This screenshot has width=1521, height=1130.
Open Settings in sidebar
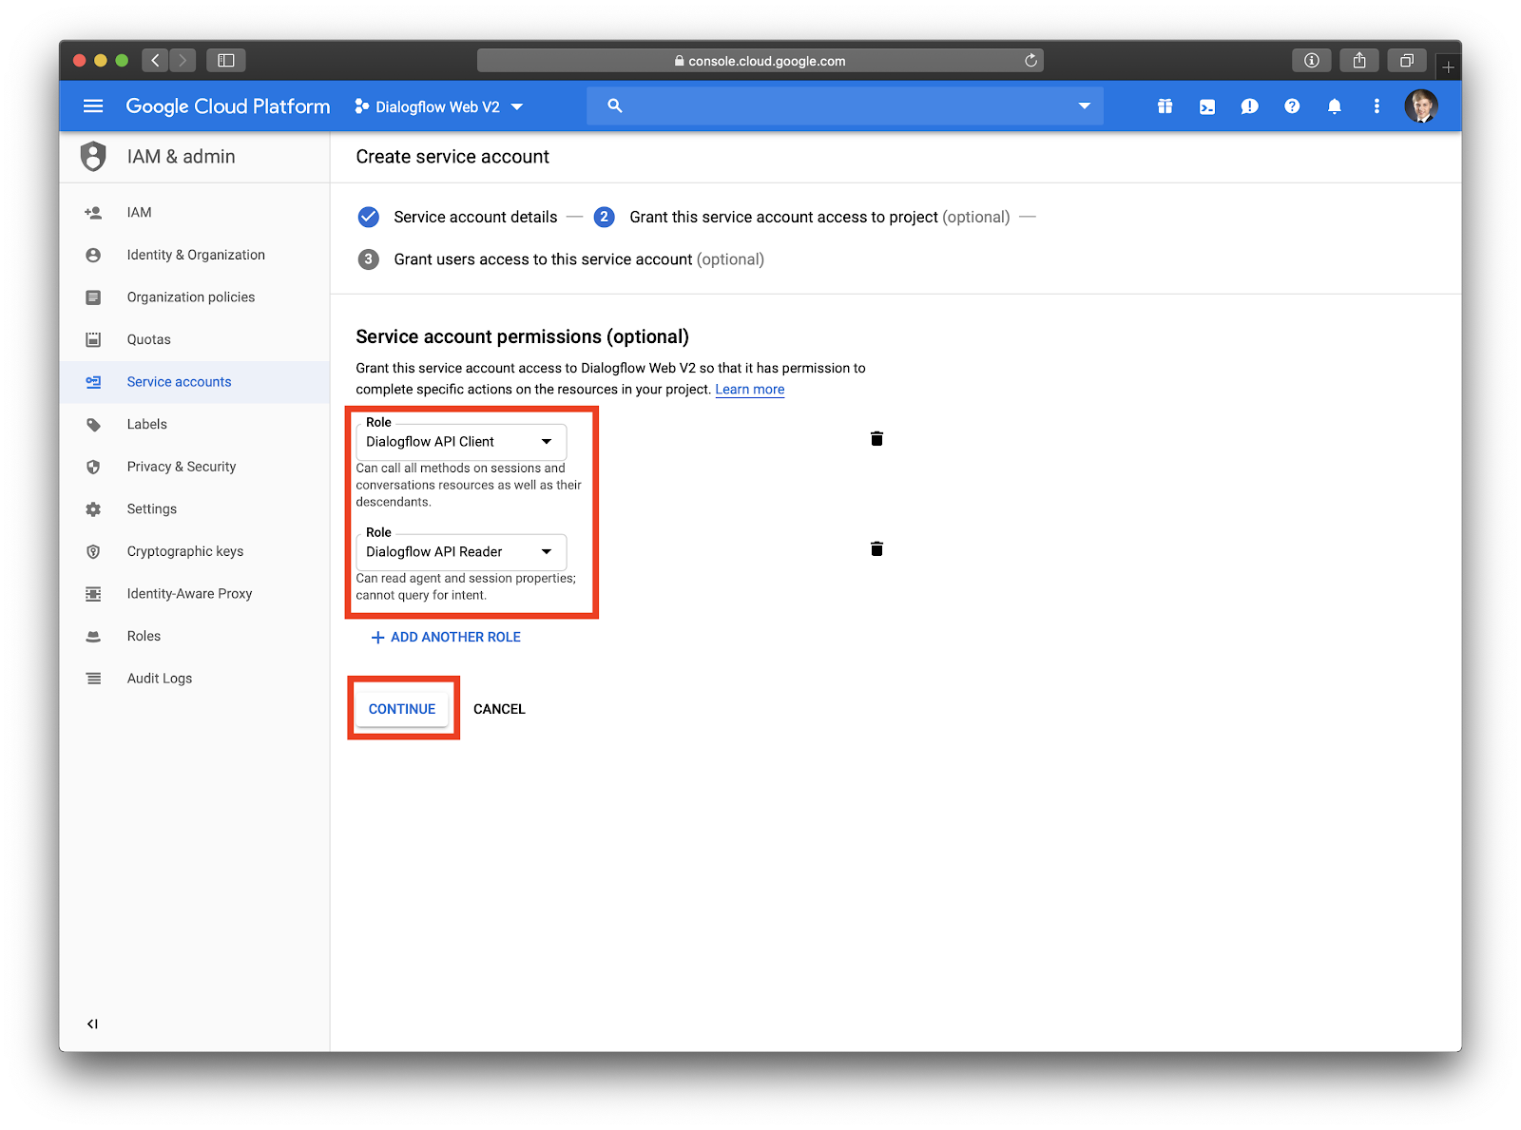tap(152, 508)
